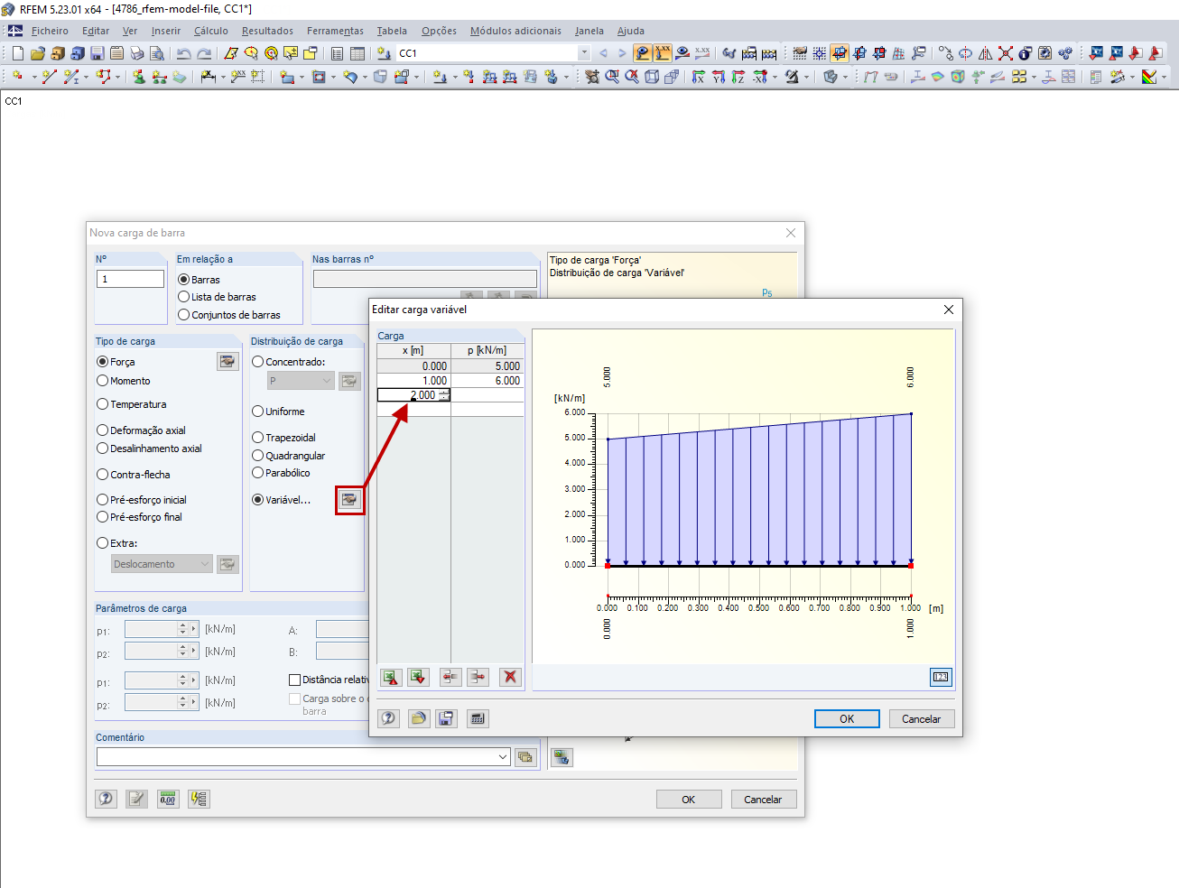Click OK in the Editar carga variável dialog

[x=847, y=718]
